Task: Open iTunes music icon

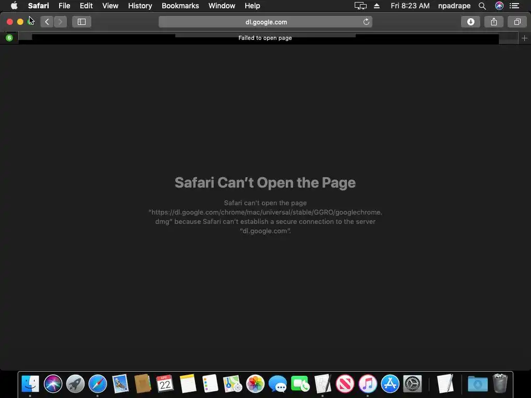Action: (368, 384)
